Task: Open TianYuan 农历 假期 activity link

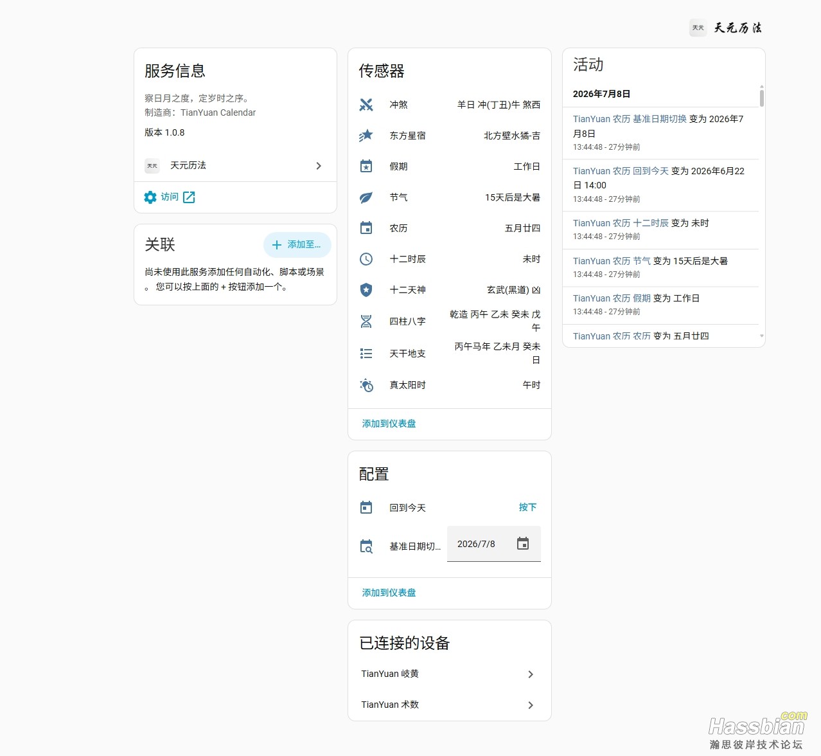Action: tap(612, 298)
